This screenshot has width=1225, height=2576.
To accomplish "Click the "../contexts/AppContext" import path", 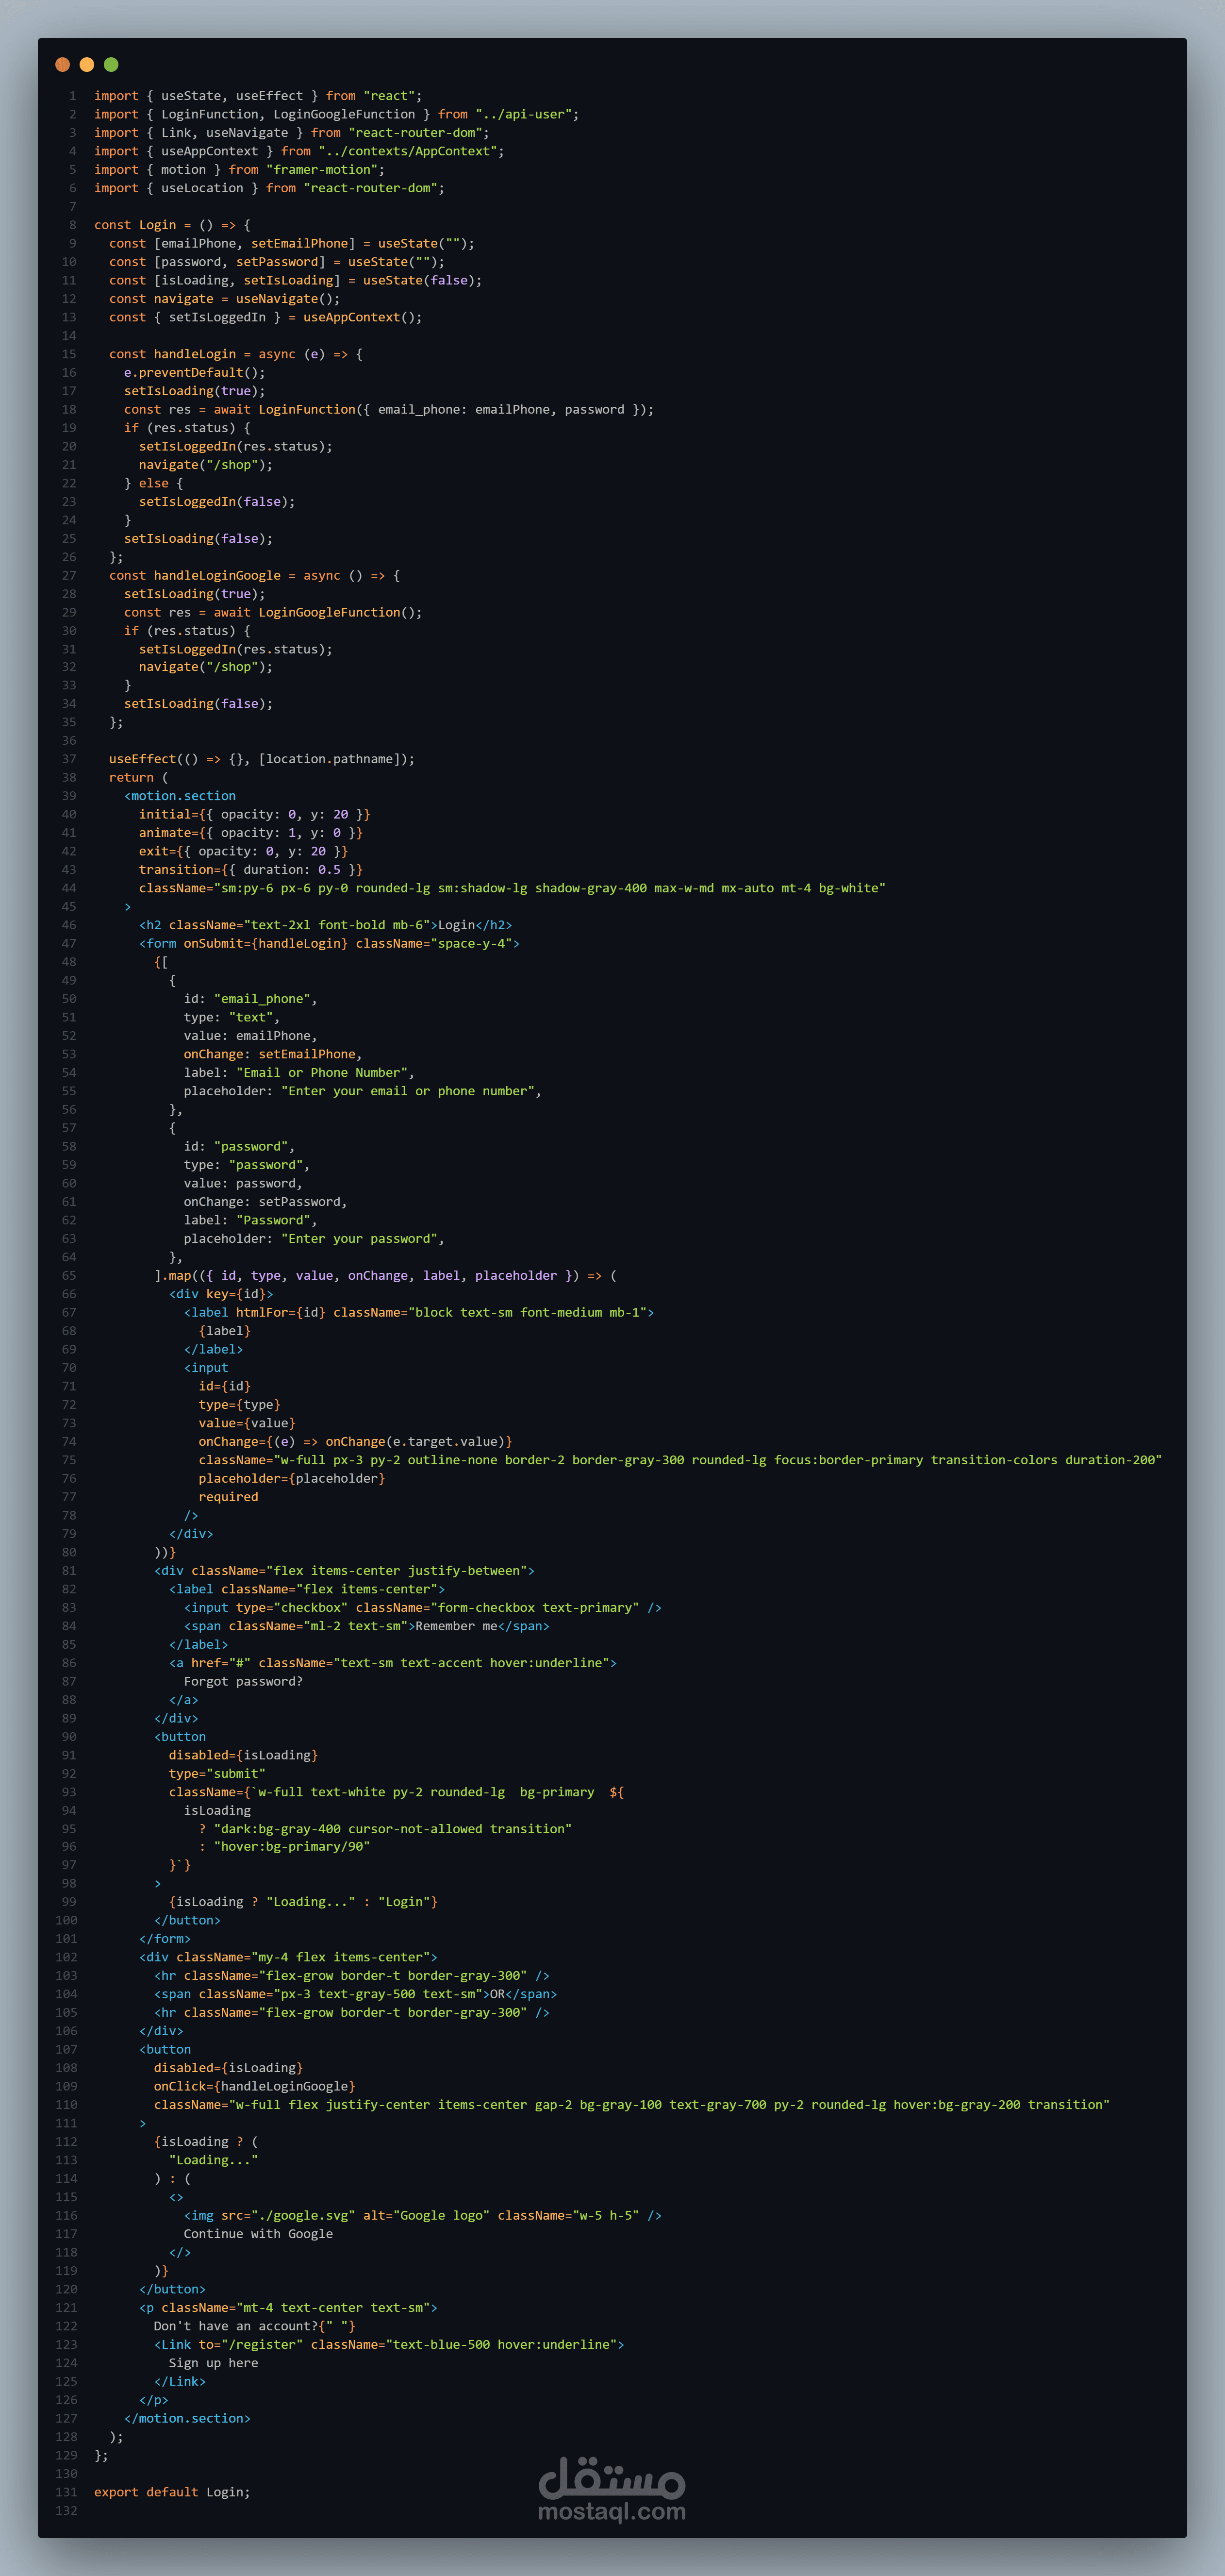I will [x=408, y=151].
